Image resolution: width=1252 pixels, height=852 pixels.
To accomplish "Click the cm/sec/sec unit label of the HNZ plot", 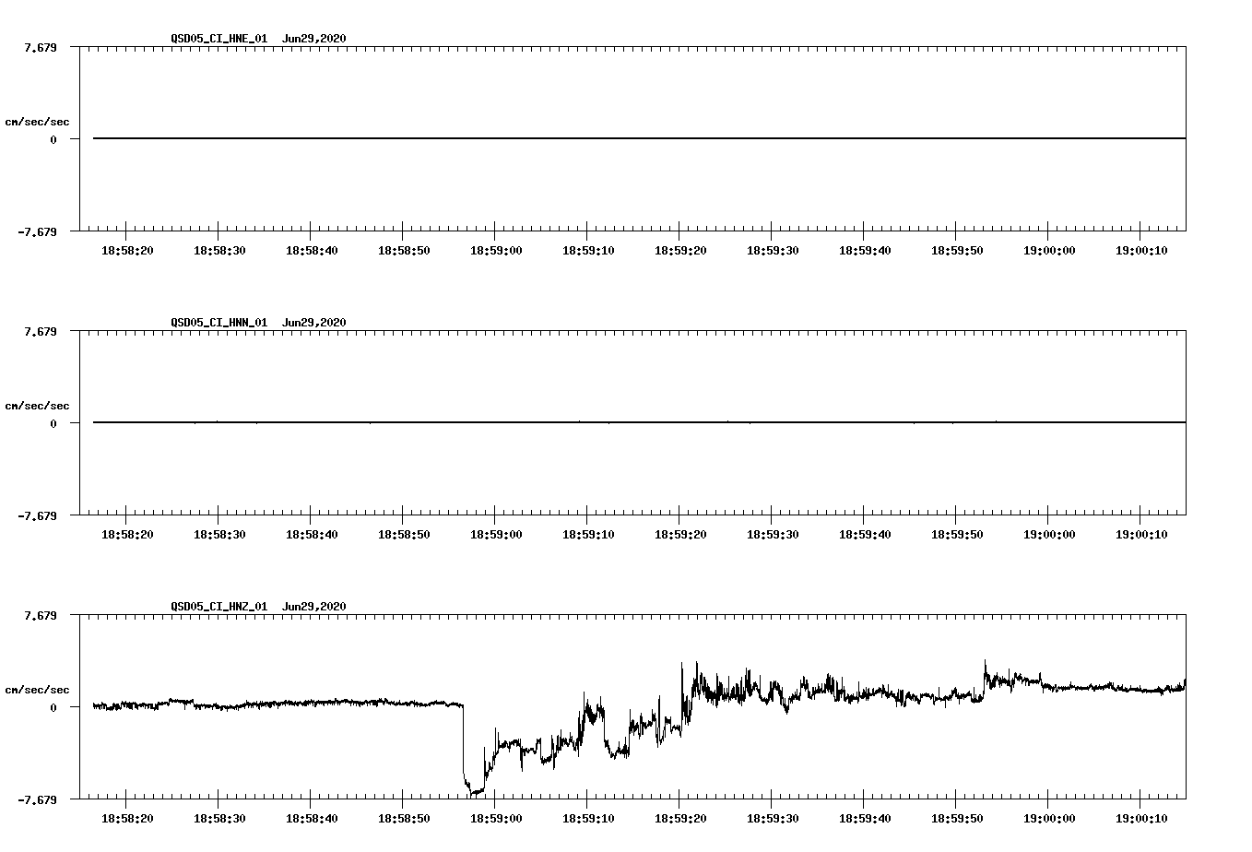I will pos(37,690).
